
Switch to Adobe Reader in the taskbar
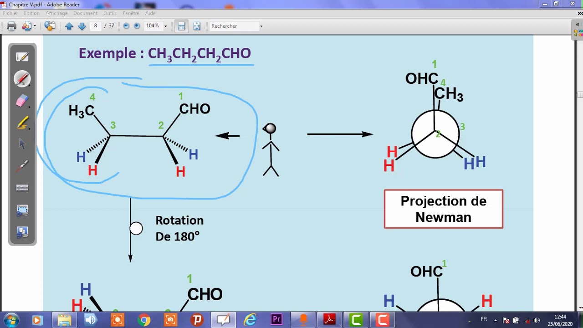(329, 320)
